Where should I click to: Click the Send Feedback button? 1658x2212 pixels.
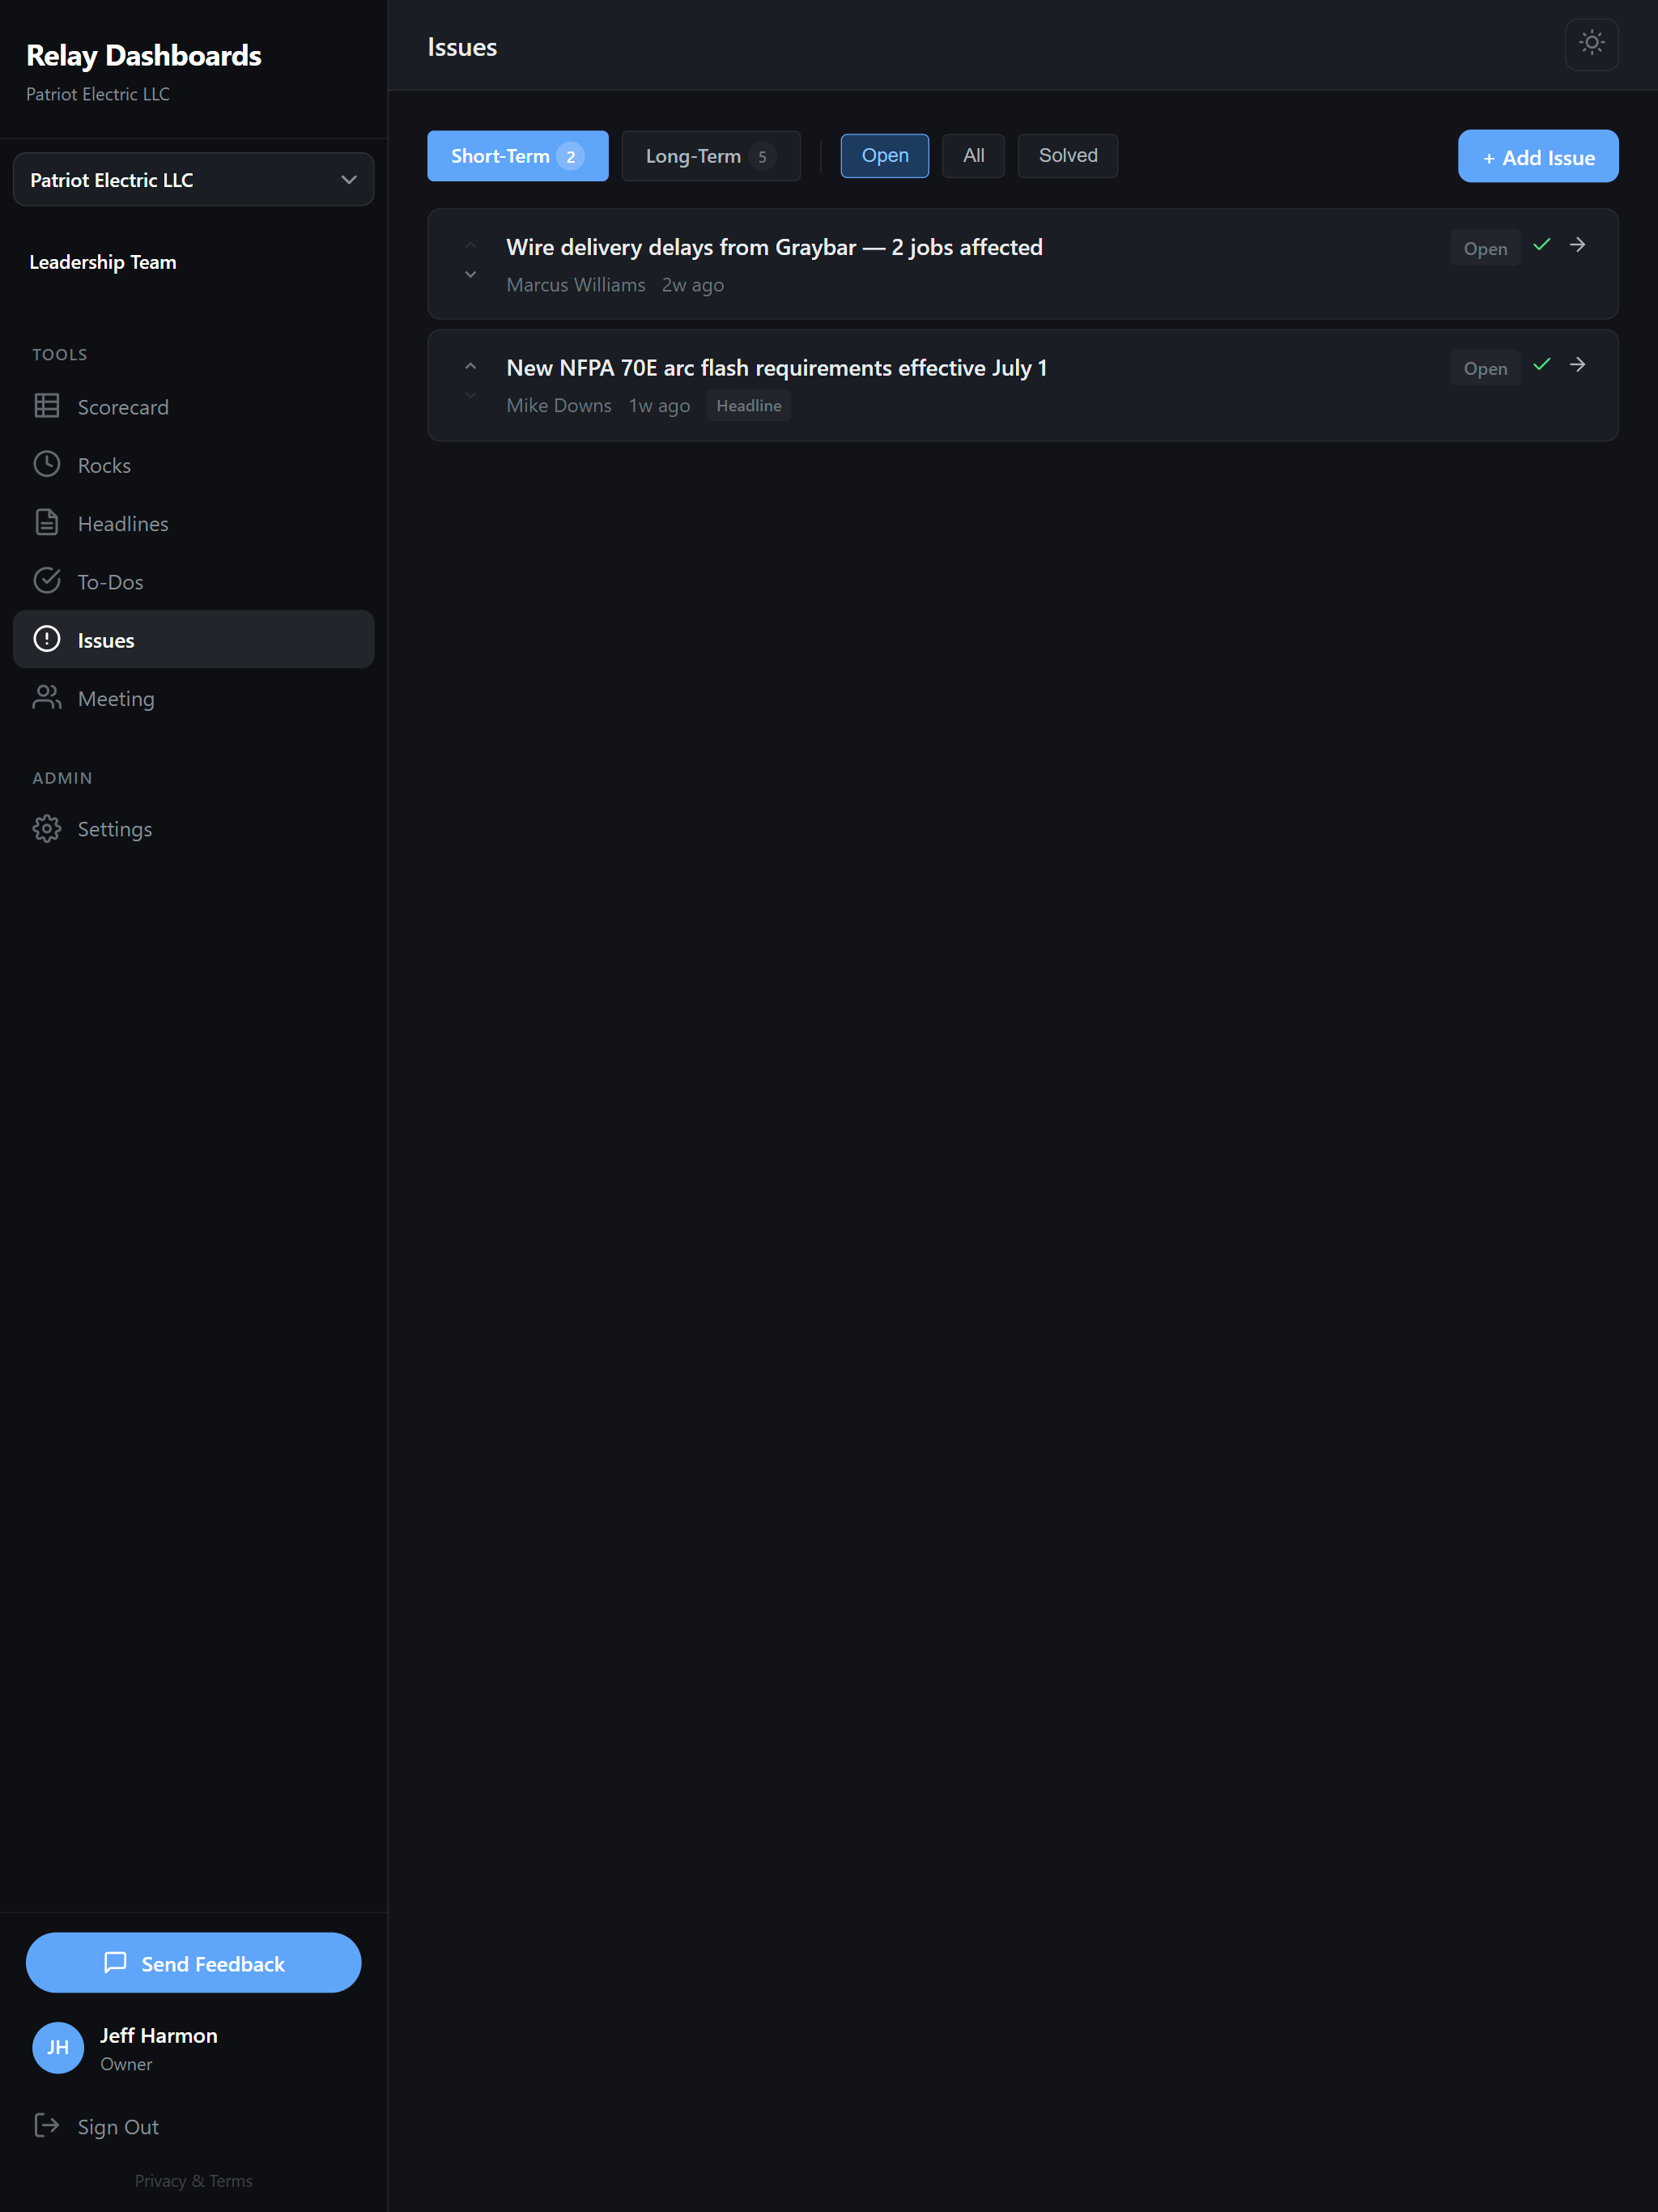[x=193, y=1962]
